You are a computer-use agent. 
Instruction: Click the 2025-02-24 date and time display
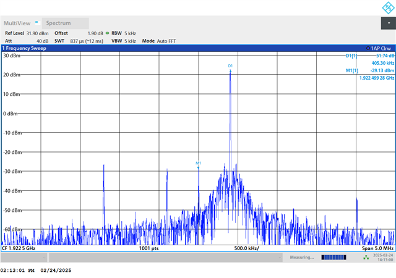(x=383, y=258)
